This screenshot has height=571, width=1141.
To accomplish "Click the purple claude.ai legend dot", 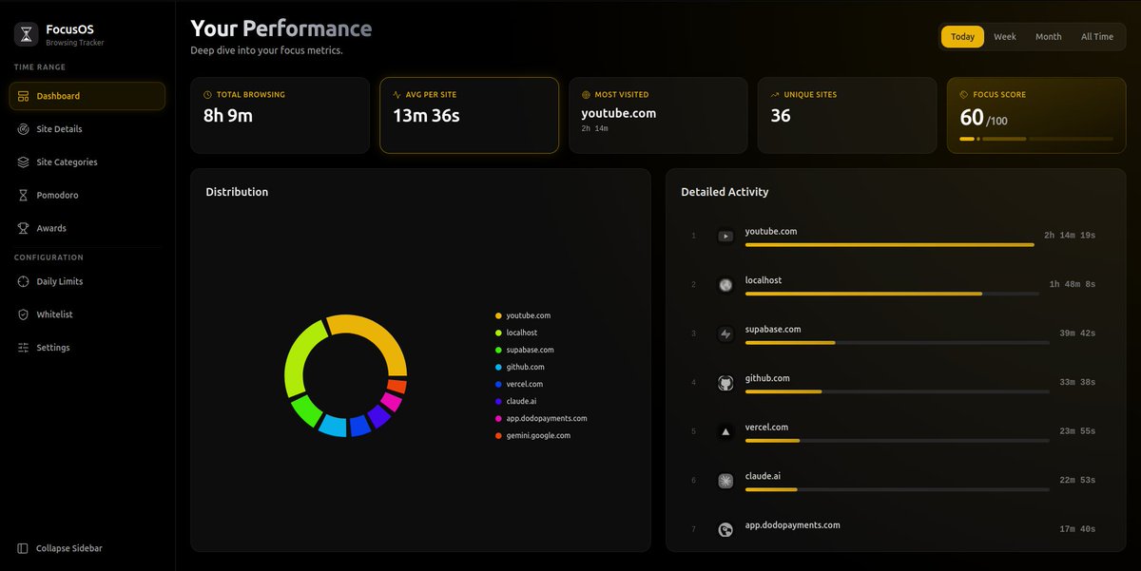I will click(x=498, y=401).
